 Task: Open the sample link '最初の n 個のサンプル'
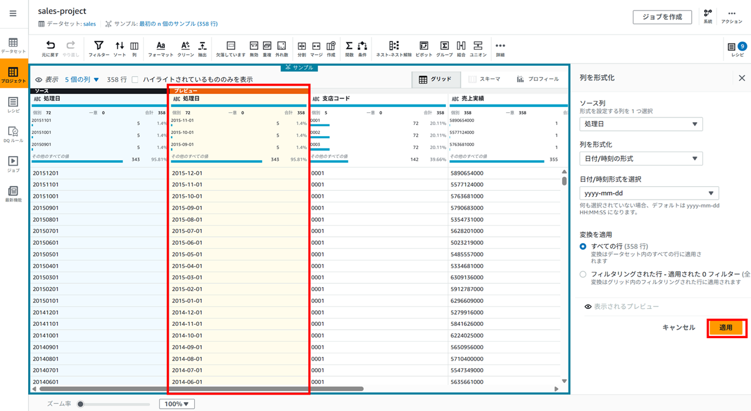point(178,24)
